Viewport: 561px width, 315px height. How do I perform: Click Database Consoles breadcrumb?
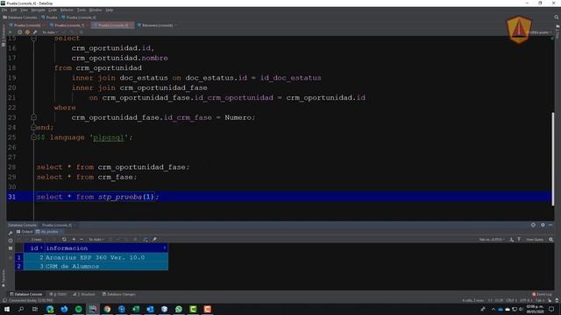point(20,17)
